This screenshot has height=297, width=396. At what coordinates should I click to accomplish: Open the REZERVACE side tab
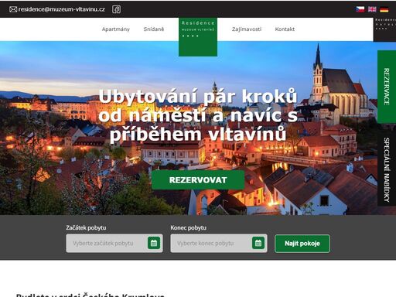[x=387, y=87]
